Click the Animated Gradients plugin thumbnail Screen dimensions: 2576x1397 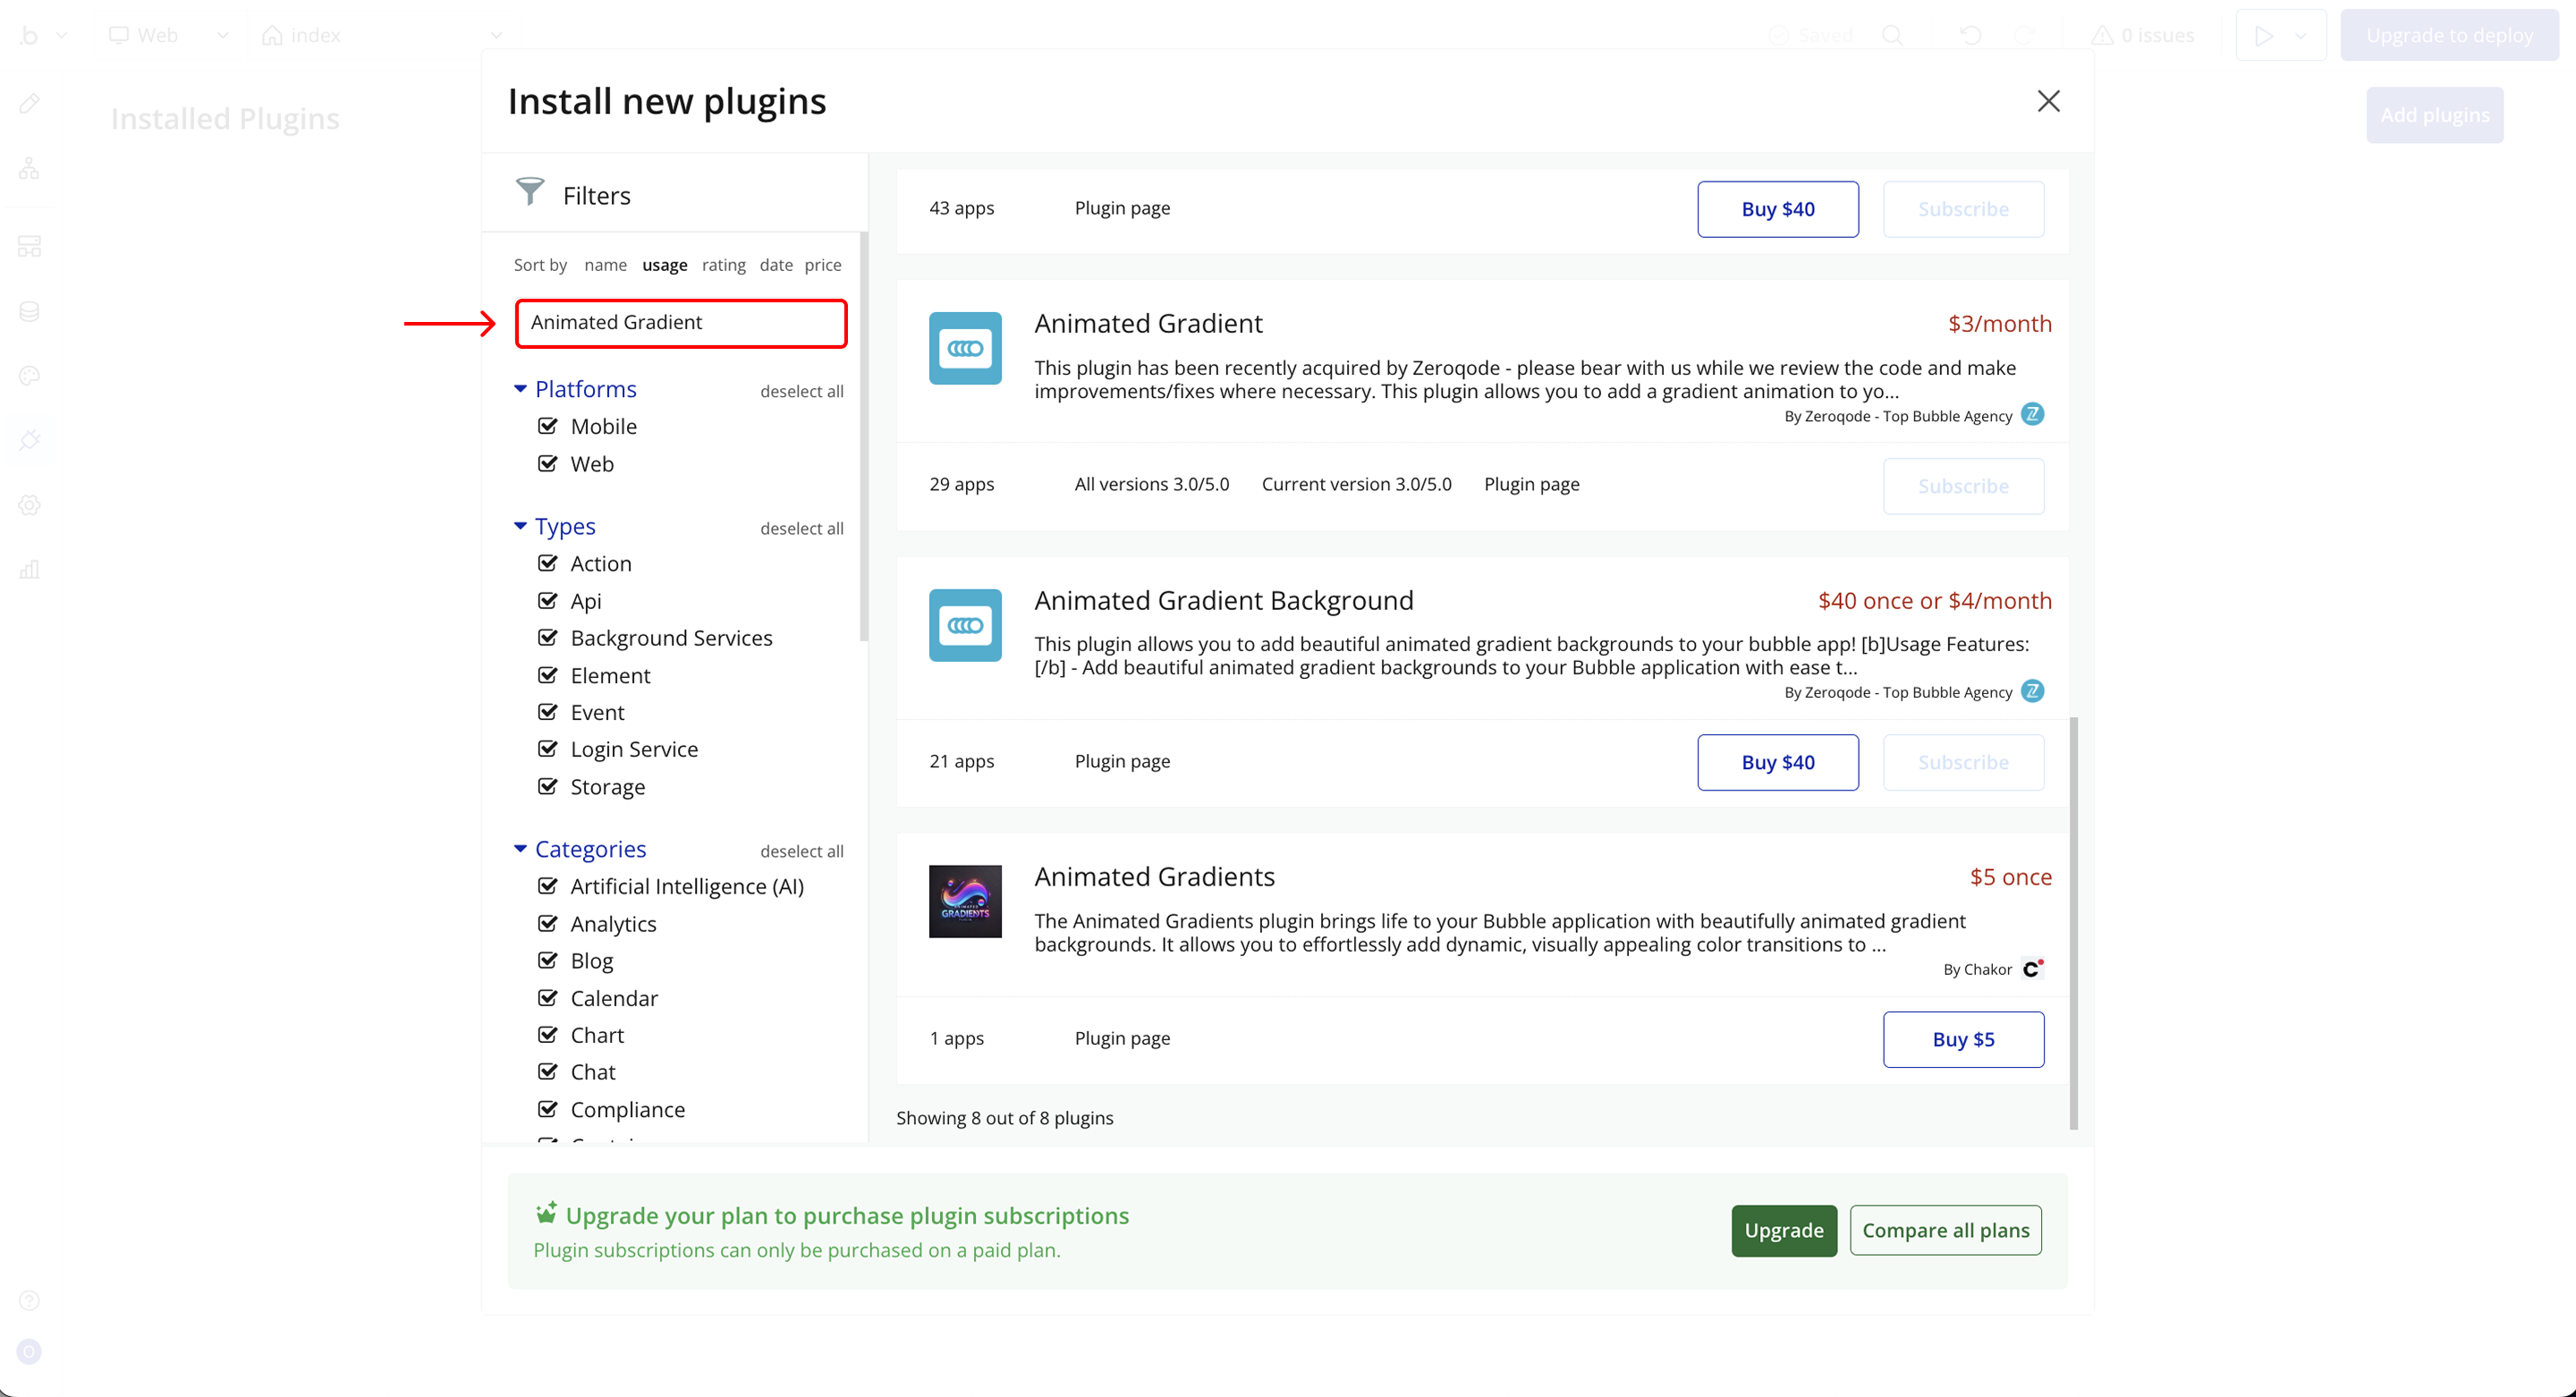[x=964, y=901]
